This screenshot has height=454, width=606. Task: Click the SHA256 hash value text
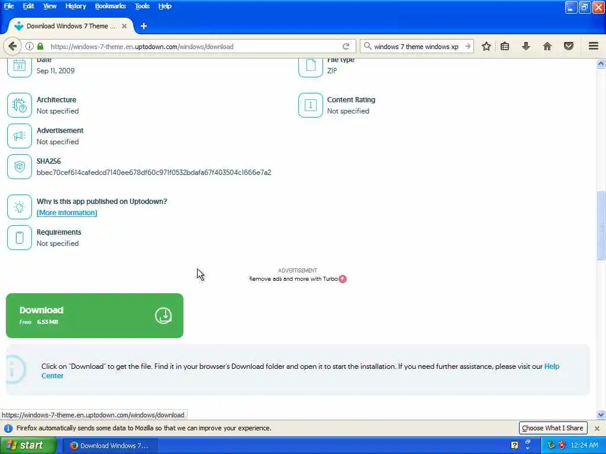coord(154,172)
